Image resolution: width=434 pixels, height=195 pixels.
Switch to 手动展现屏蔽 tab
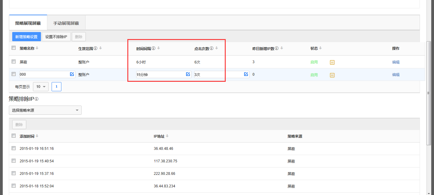coord(66,23)
